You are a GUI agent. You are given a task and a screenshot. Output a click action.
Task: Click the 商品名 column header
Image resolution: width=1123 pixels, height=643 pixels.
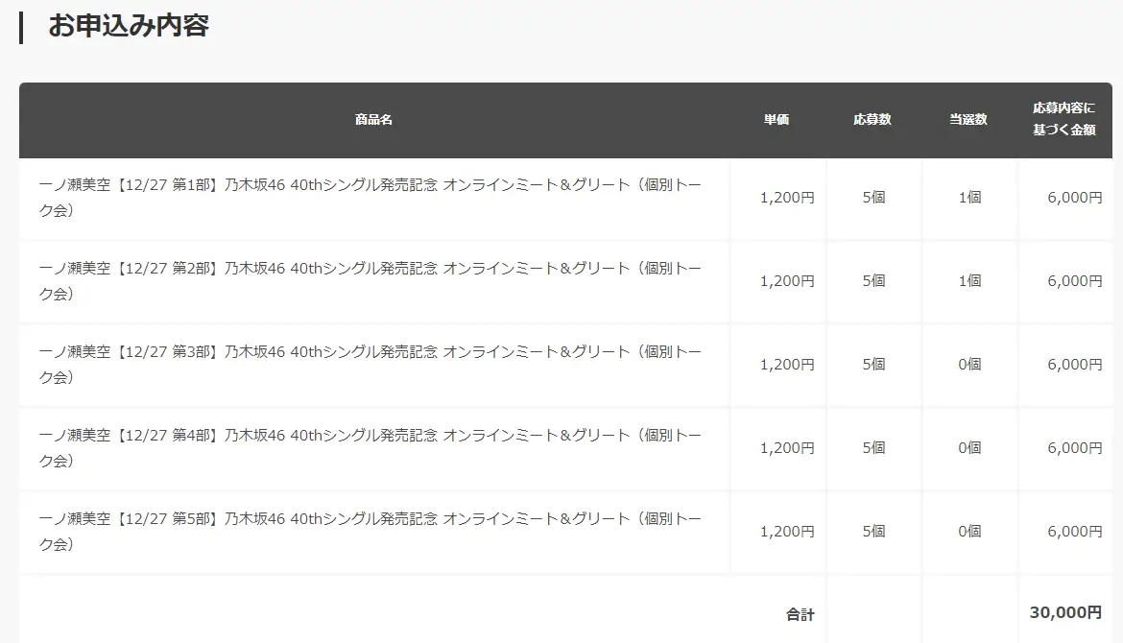pos(373,120)
